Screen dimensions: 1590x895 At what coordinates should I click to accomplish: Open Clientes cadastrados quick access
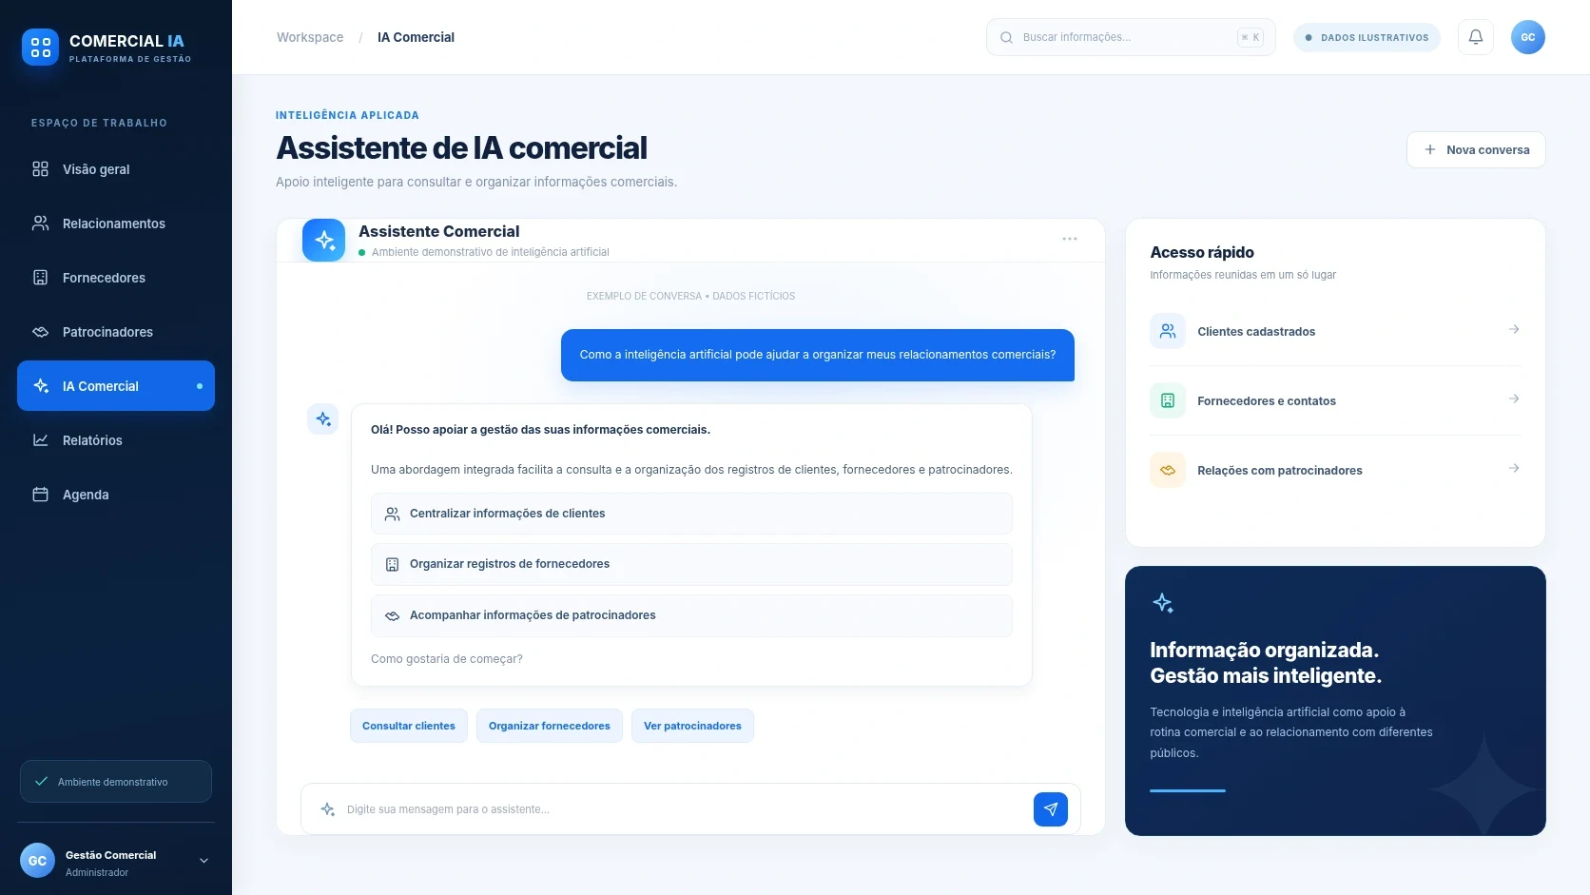click(x=1335, y=331)
